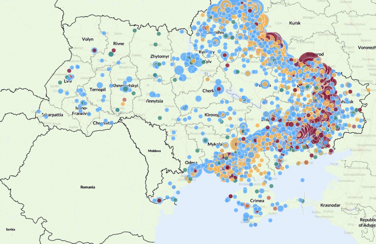Click the dark red marker on Romania's coast
This screenshot has height=244, width=376.
[x=159, y=200]
